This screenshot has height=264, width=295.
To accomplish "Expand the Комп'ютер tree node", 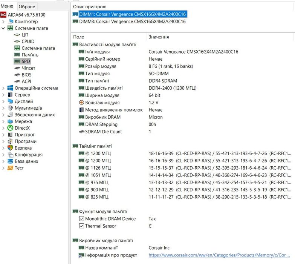I will (x=3, y=21).
